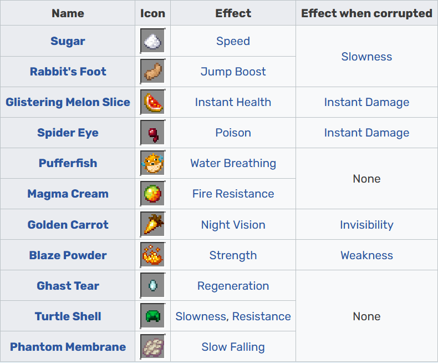Click the Rabbit's Foot icon
438x363 pixels.
click(x=152, y=72)
